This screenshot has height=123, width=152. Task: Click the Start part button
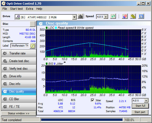coord(140,112)
